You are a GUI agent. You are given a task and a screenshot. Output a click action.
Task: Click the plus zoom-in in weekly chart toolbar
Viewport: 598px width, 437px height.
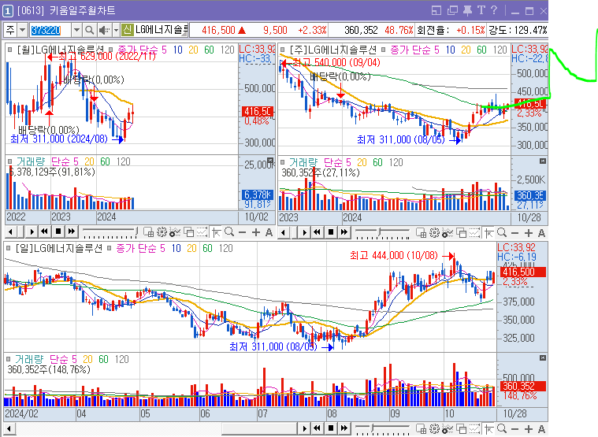click(x=528, y=233)
